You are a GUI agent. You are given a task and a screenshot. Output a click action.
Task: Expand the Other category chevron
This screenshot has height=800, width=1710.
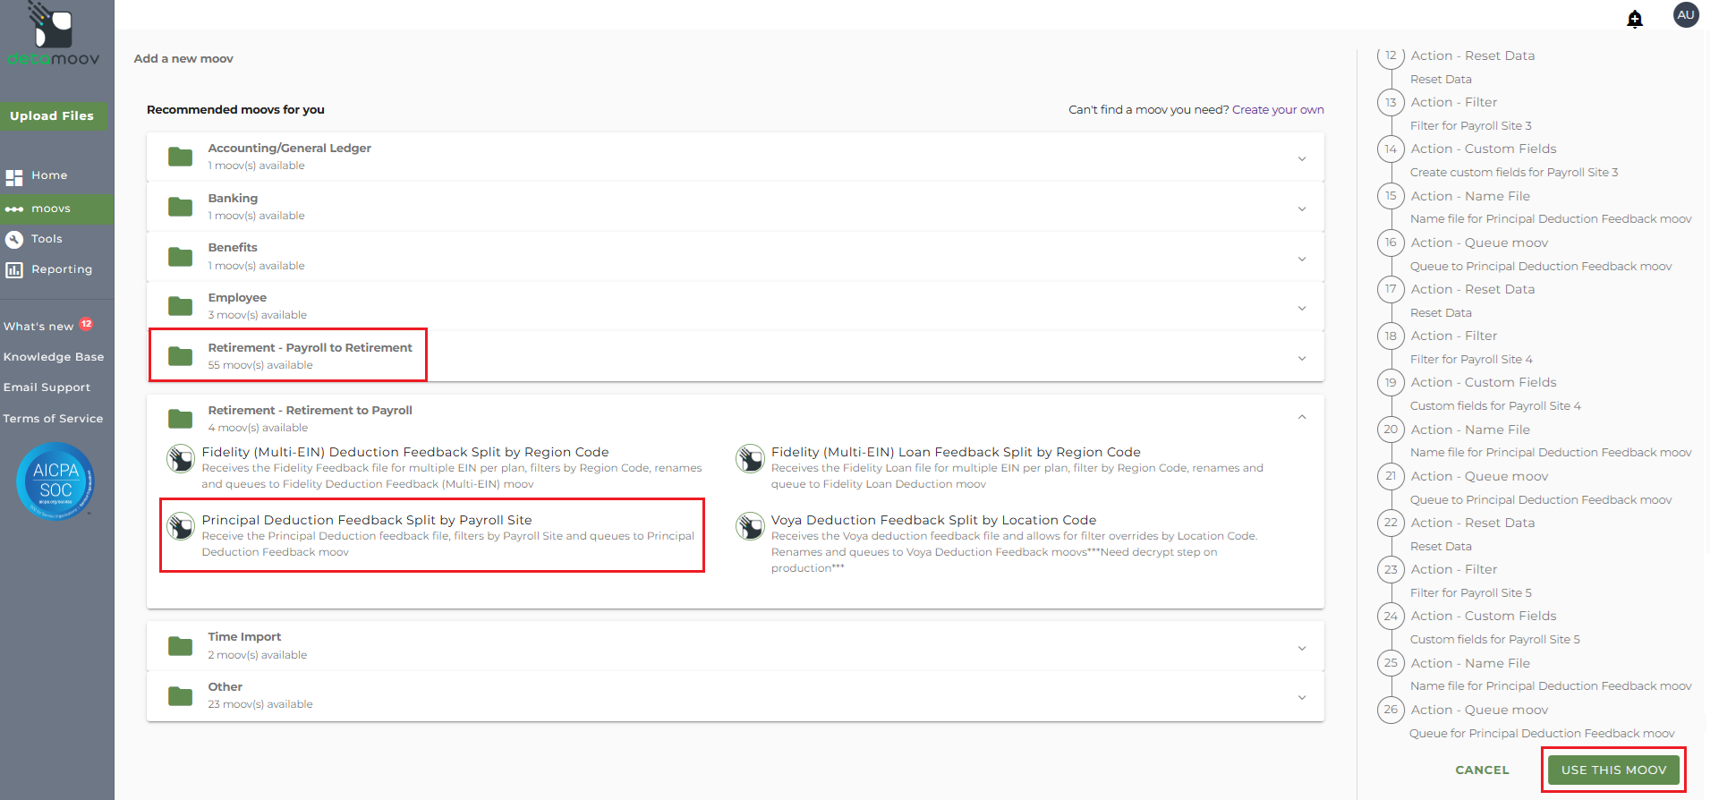click(x=1302, y=697)
